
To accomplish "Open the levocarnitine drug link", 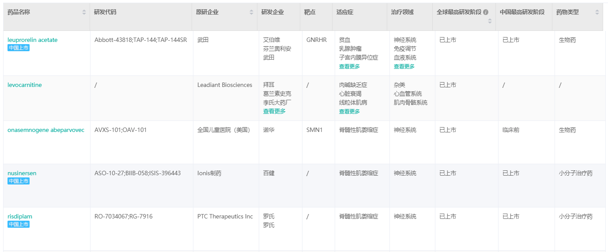I will tap(25, 85).
